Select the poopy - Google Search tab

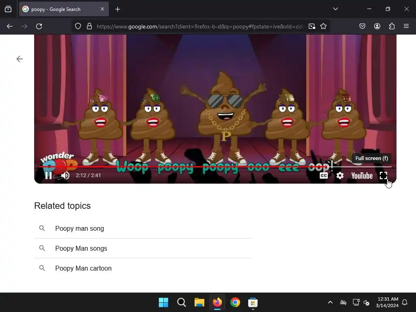coord(64,9)
